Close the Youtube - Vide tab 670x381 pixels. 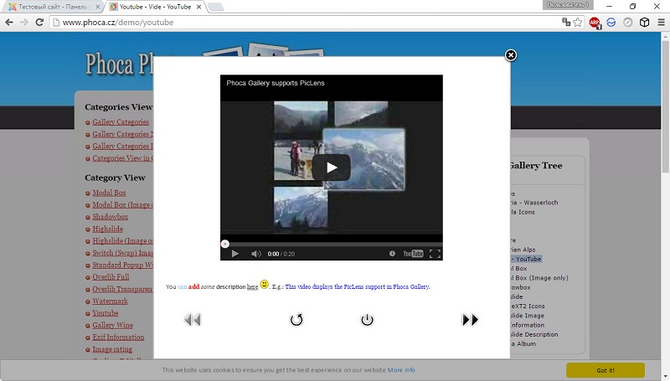(198, 7)
